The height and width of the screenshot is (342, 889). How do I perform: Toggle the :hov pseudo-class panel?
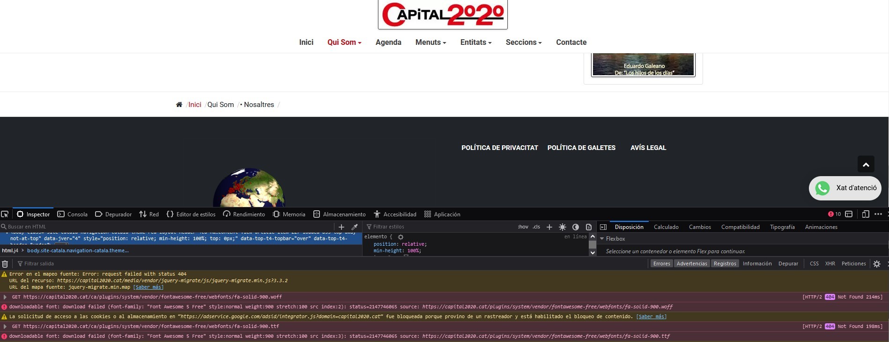tap(523, 227)
